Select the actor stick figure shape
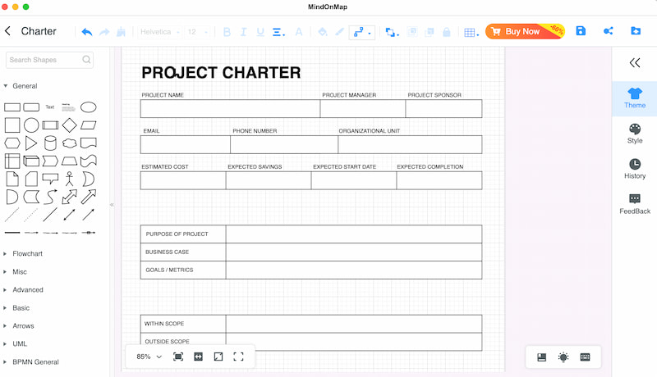Screen dimensions: 657x377 pyautogui.click(x=70, y=179)
